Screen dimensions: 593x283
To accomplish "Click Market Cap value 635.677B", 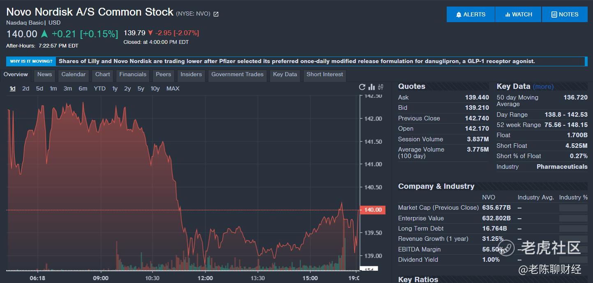I will pyautogui.click(x=496, y=208).
